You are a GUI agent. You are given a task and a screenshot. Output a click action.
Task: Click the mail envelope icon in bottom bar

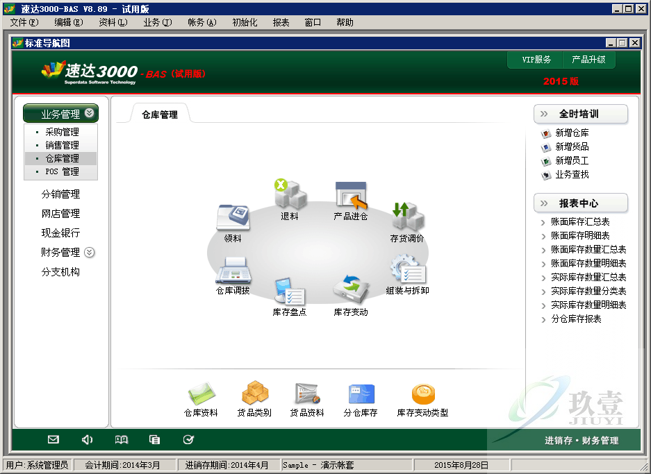53,439
